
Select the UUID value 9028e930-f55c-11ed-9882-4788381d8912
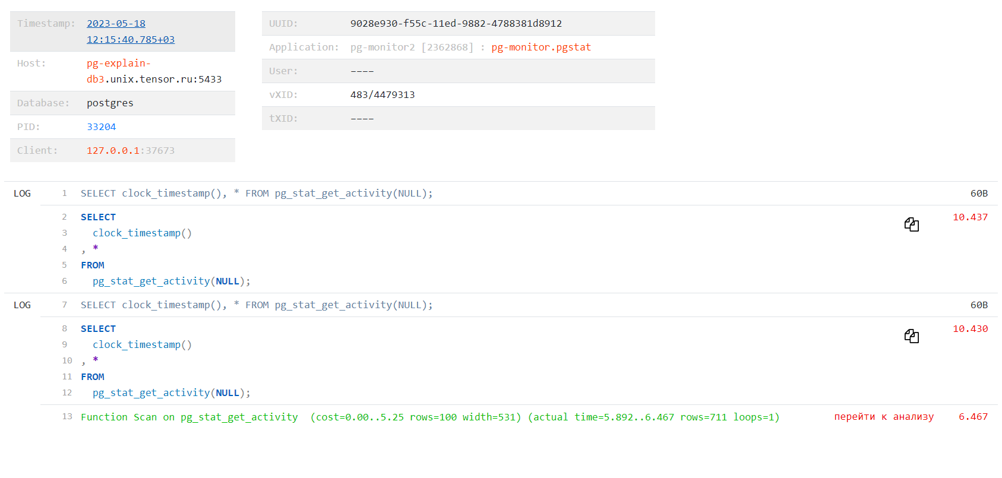click(456, 24)
